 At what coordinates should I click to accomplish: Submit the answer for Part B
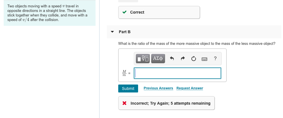pos(128,88)
